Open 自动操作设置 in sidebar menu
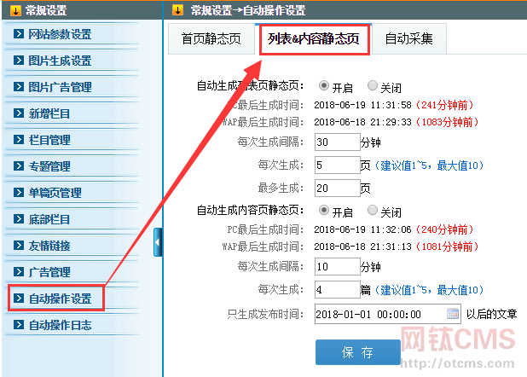 (x=60, y=299)
